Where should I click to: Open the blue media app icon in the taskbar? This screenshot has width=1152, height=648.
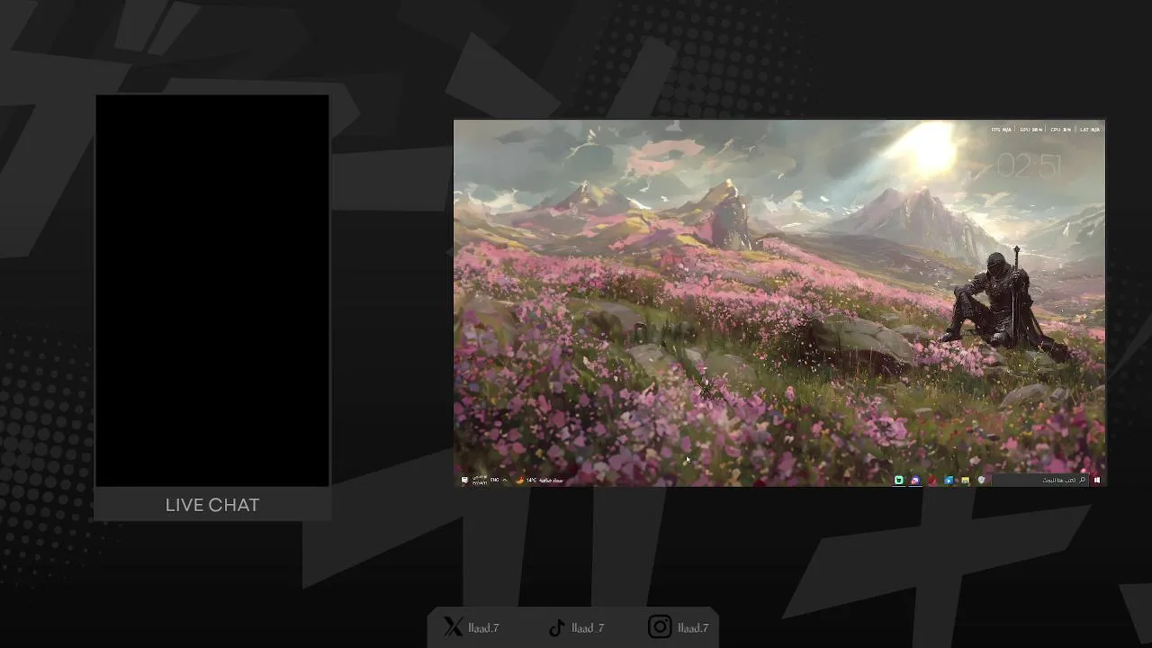(x=949, y=481)
